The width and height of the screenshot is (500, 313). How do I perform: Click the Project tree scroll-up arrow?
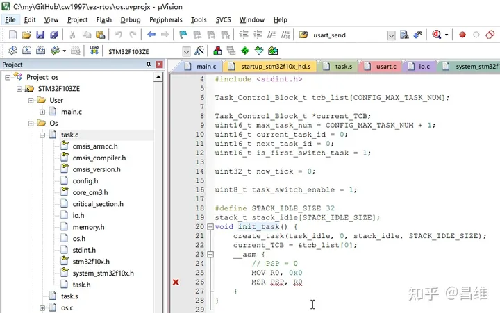[x=158, y=77]
